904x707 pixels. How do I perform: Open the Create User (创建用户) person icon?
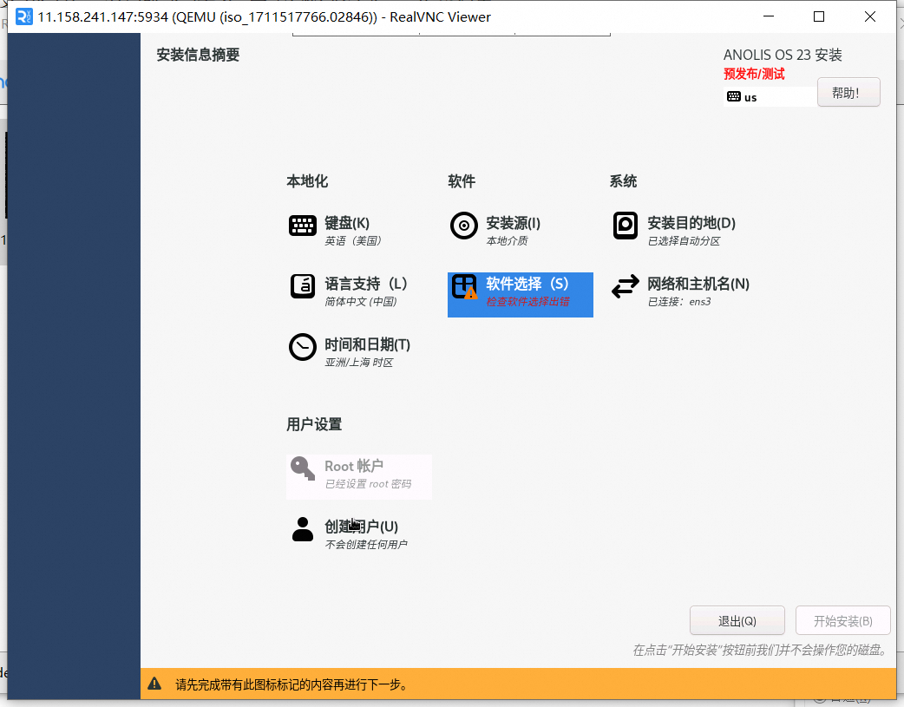303,529
